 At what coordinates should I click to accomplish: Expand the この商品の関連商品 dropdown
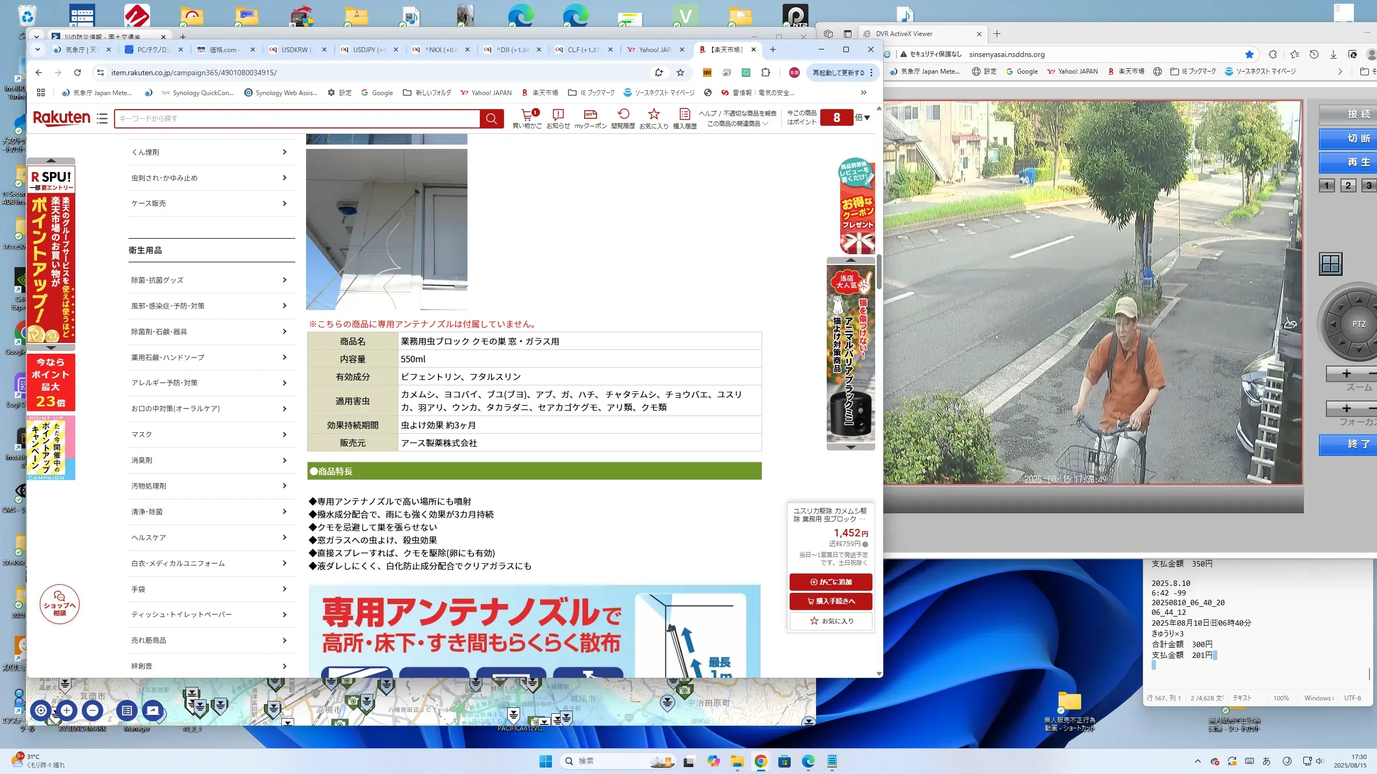click(x=737, y=124)
